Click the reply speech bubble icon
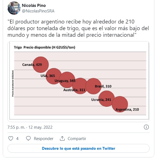The width and height of the screenshot is (156, 158). (x=28, y=138)
